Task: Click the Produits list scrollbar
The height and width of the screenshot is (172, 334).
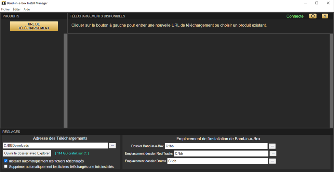Action: click(x=65, y=80)
